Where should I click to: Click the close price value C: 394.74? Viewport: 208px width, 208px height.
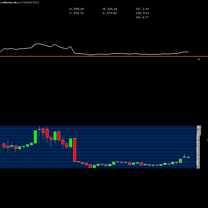click(76, 13)
